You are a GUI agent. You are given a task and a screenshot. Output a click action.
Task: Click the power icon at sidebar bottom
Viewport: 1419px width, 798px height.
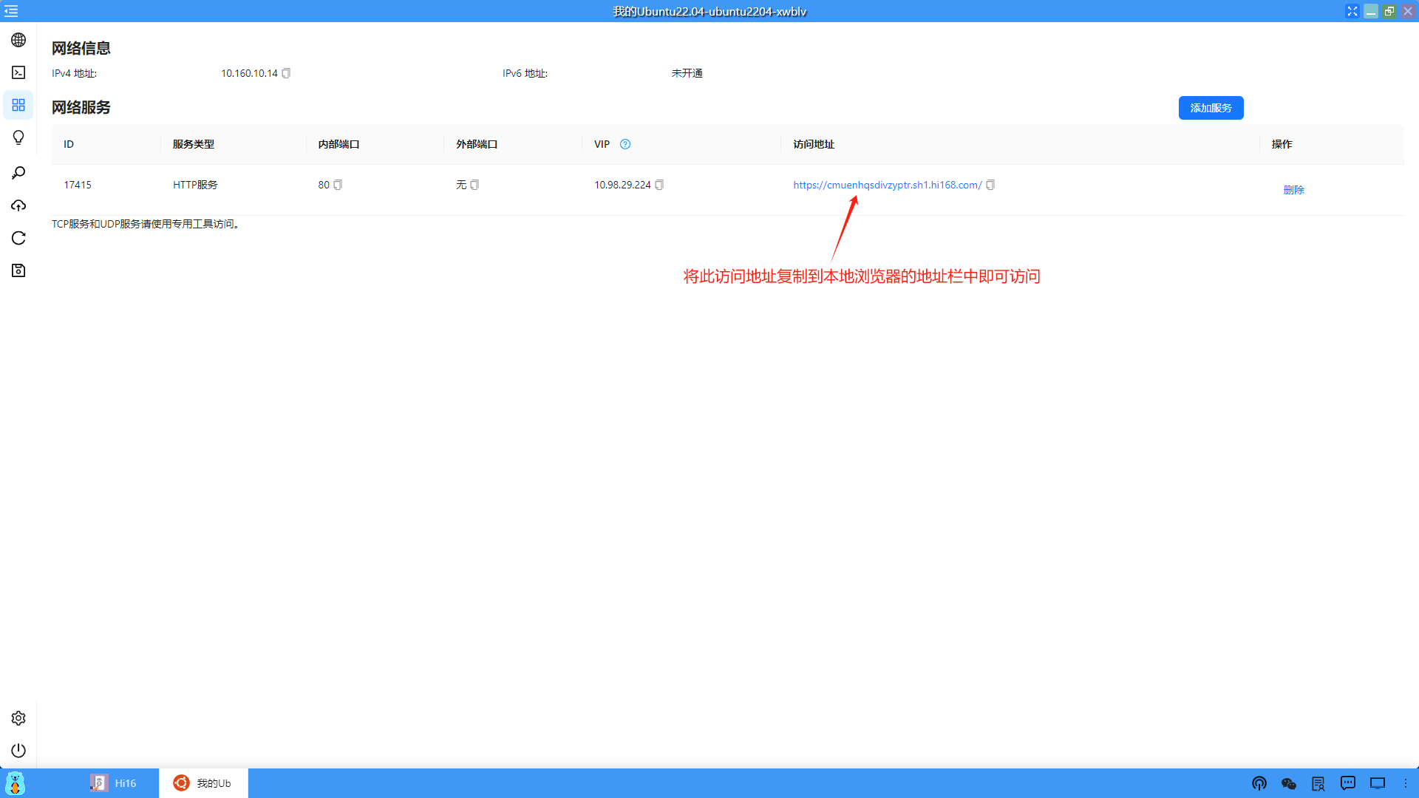pos(18,751)
